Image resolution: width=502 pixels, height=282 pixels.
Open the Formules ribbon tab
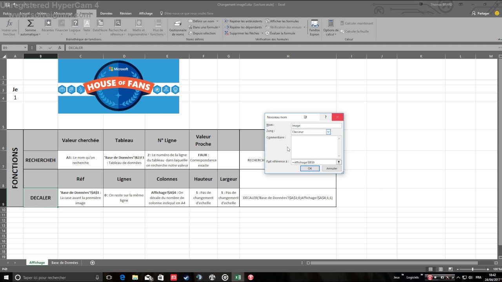tap(86, 13)
